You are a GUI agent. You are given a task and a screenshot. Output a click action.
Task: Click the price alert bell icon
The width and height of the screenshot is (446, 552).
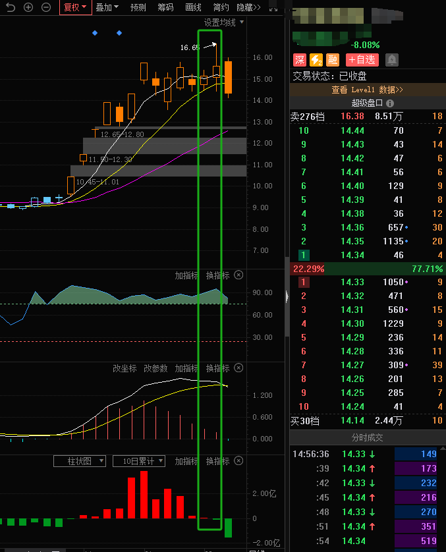pyautogui.click(x=391, y=61)
